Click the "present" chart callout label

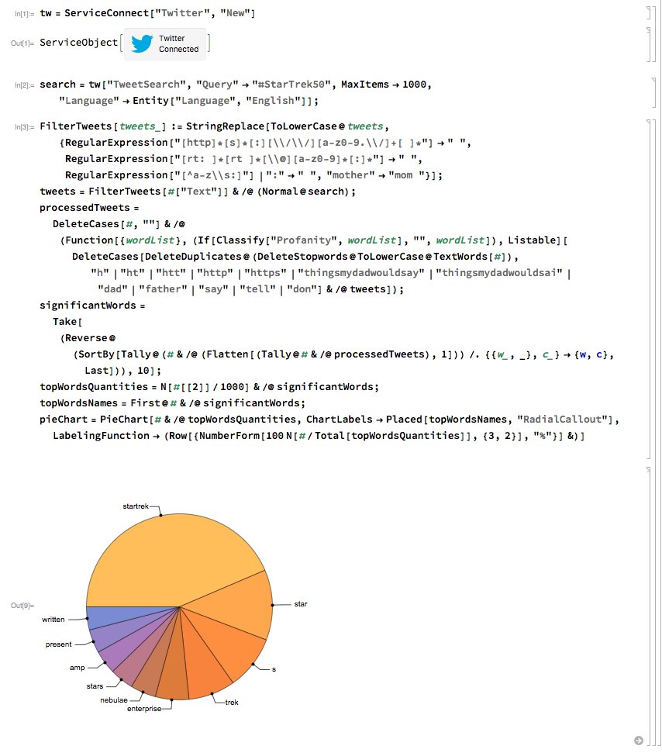[x=59, y=644]
